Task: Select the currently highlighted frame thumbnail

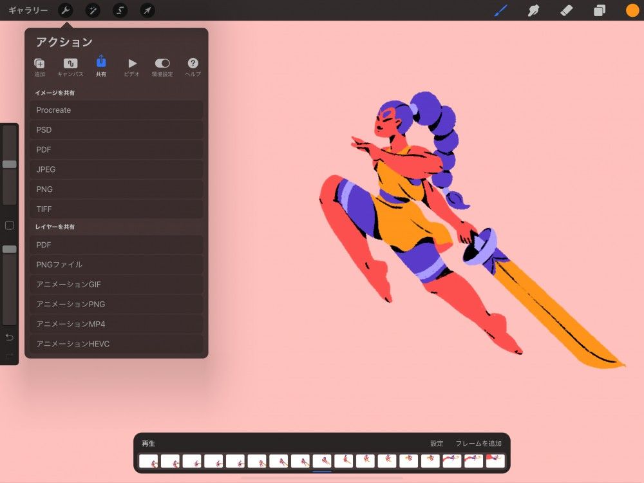Action: coord(322,460)
